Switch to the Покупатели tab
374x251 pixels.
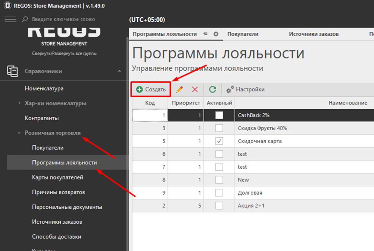pos(243,34)
